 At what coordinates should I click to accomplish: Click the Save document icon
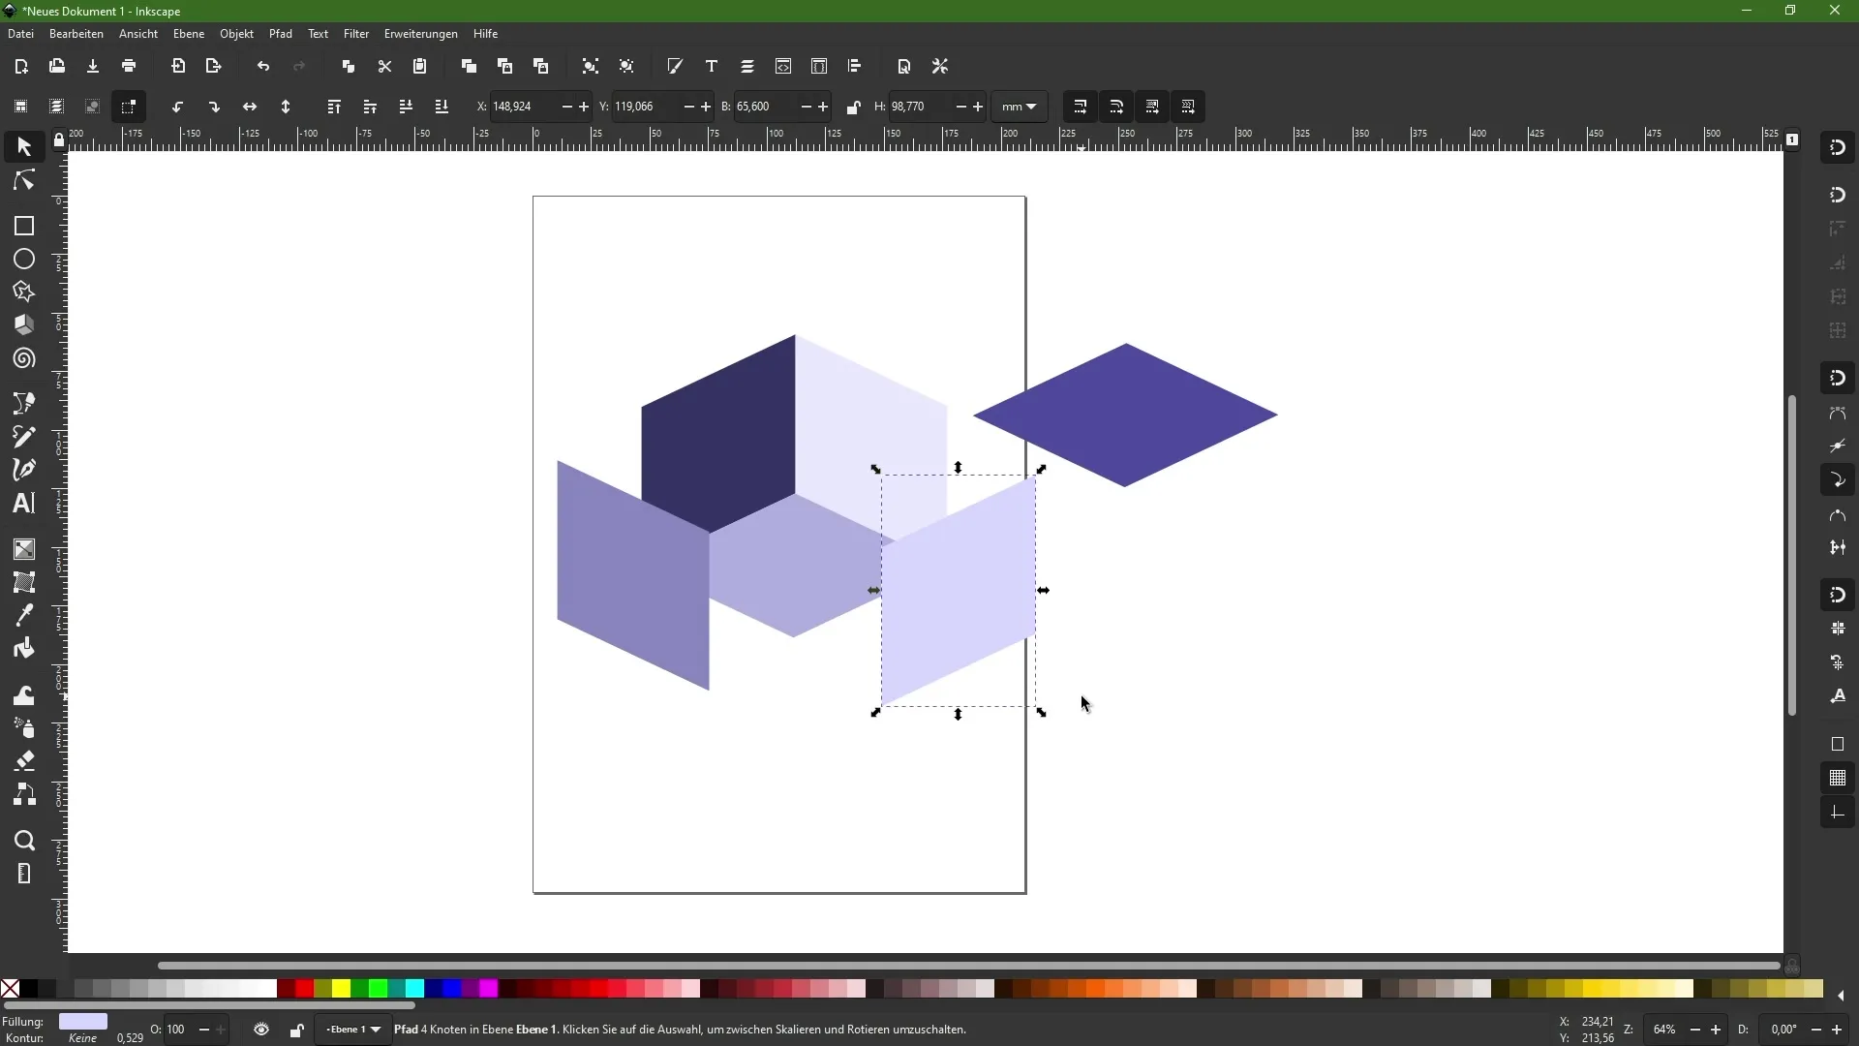93,66
